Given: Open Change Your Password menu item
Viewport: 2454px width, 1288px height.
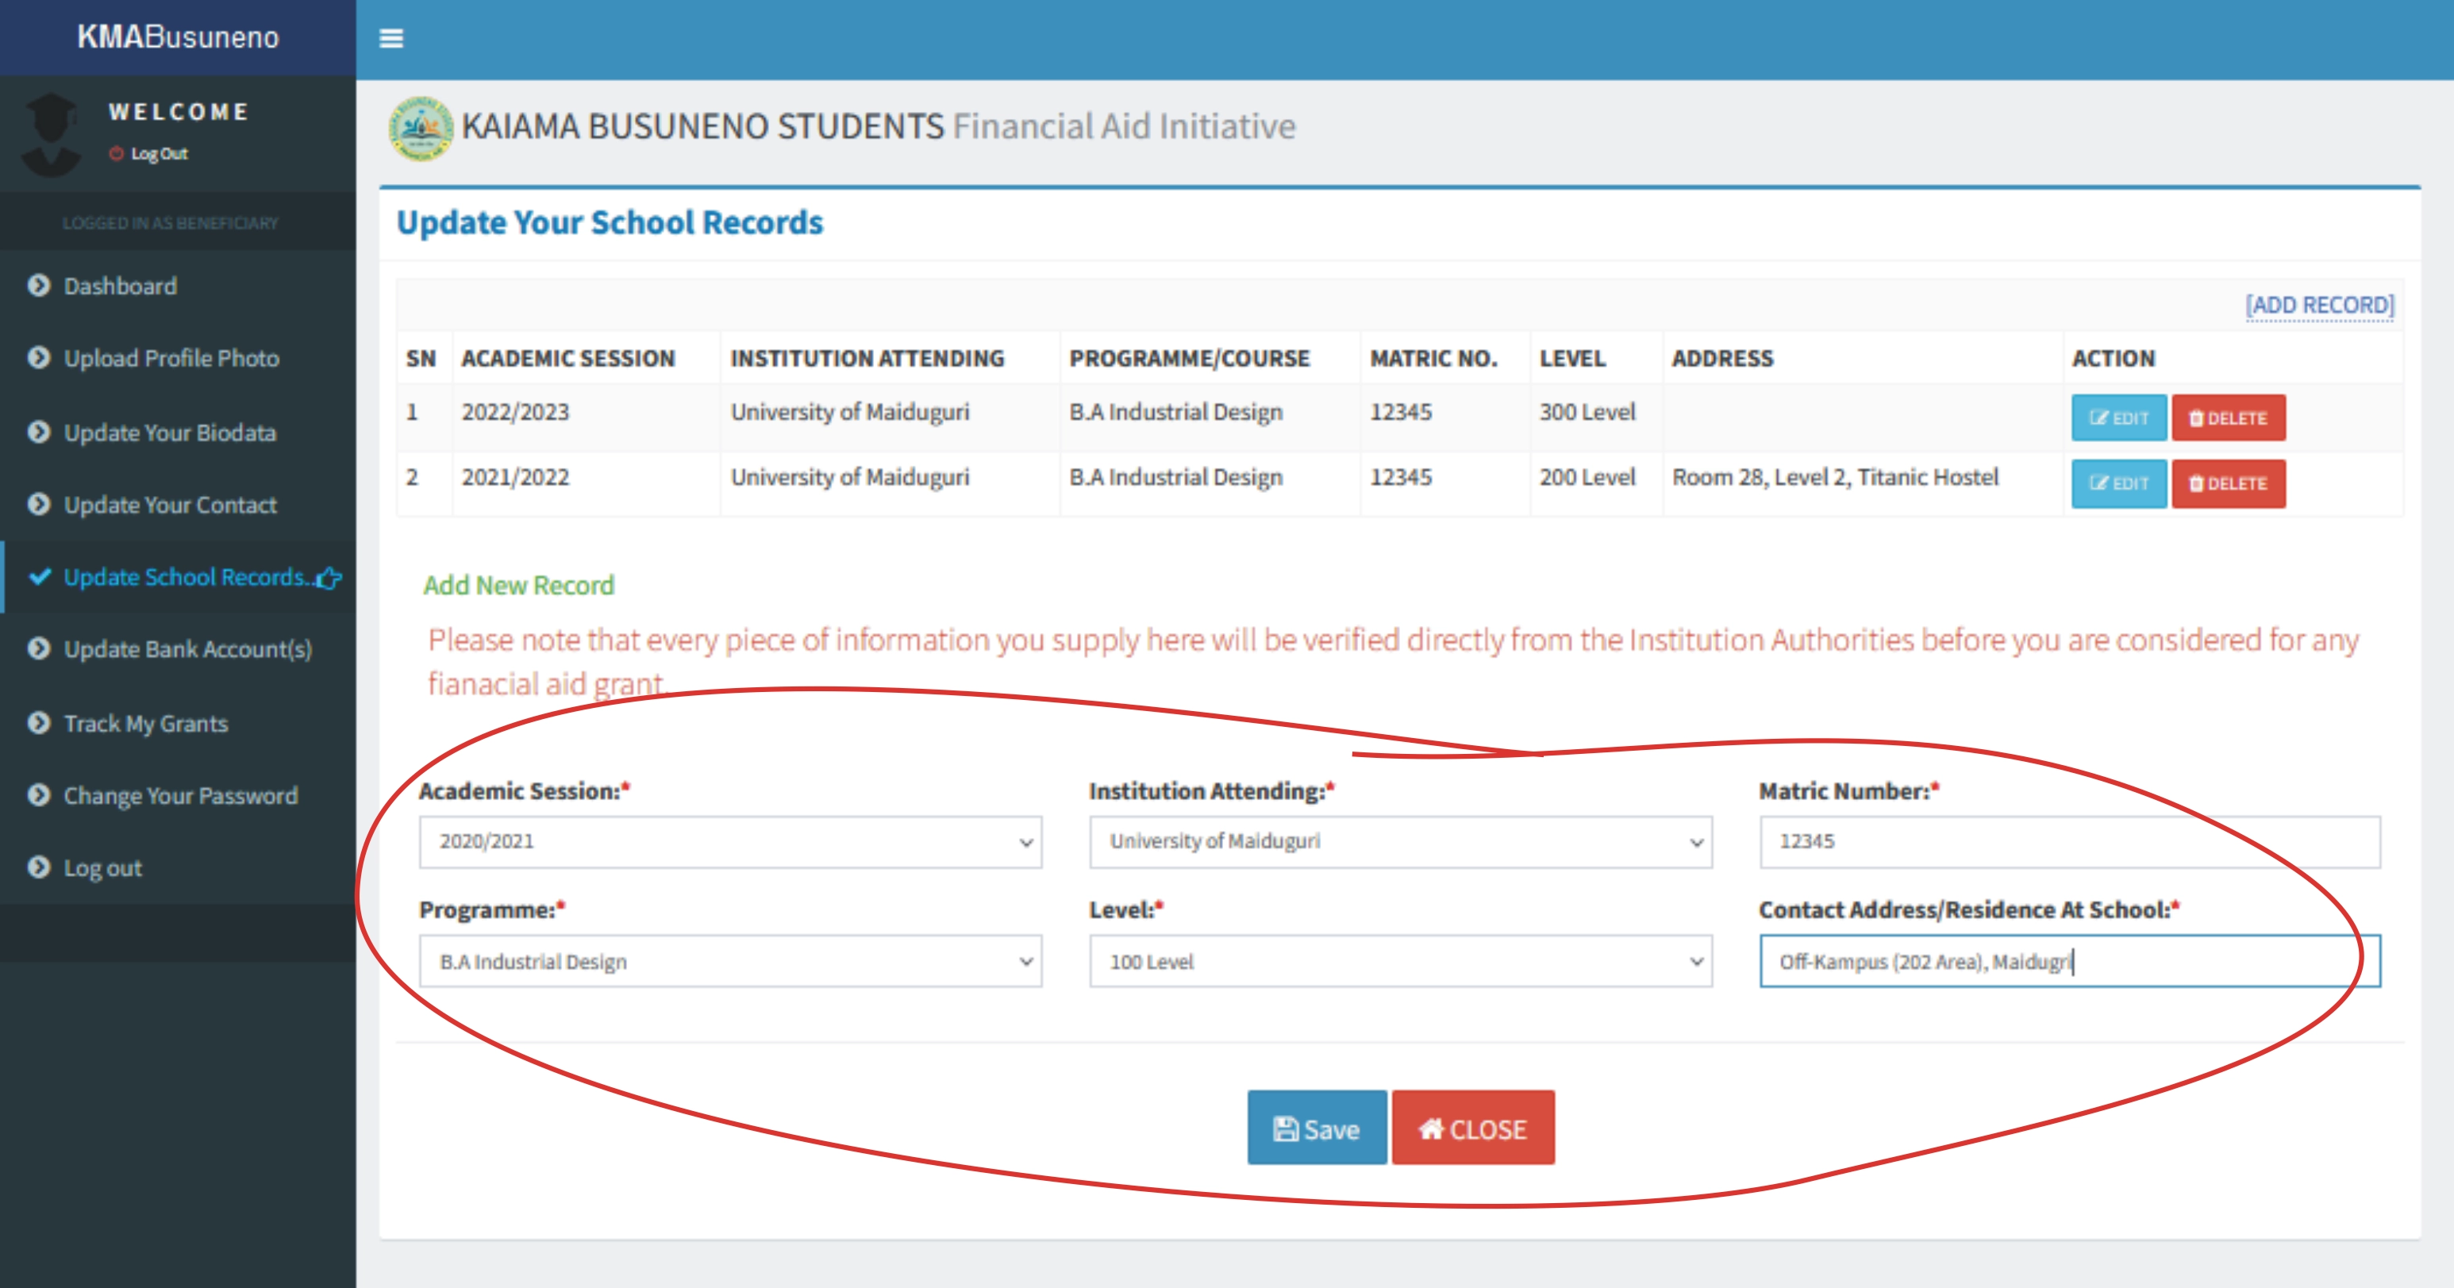Looking at the screenshot, I should point(180,795).
